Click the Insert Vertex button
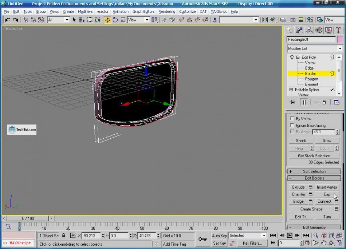The width and height of the screenshot is (346, 249). coord(327,187)
